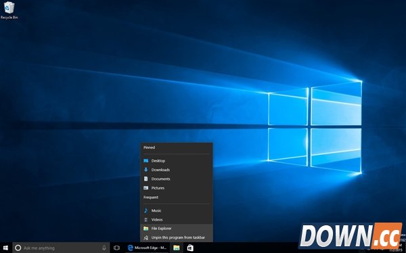Viewport: 406px width, 253px height.
Task: Open the Recycle Bin desktop icon
Action: 9,10
